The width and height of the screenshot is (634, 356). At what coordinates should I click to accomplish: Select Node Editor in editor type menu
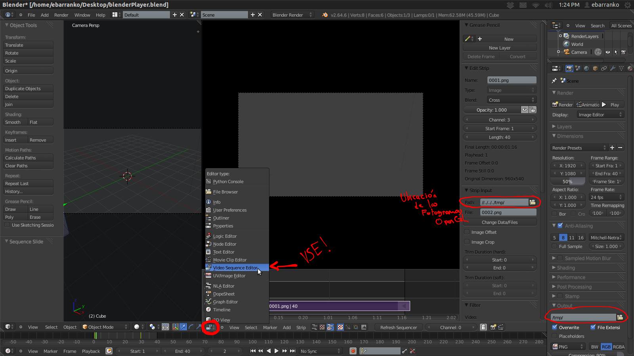tap(237, 244)
